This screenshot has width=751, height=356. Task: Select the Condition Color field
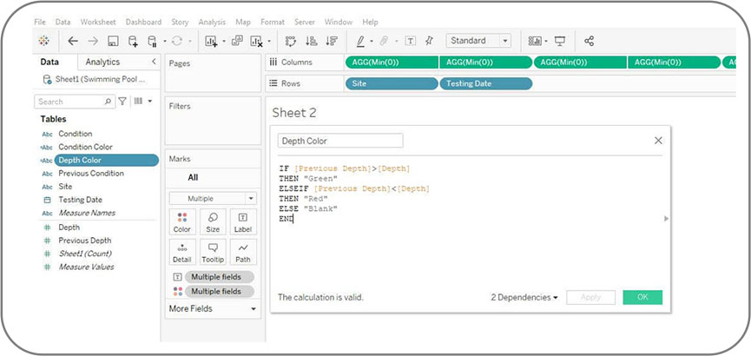(x=85, y=147)
